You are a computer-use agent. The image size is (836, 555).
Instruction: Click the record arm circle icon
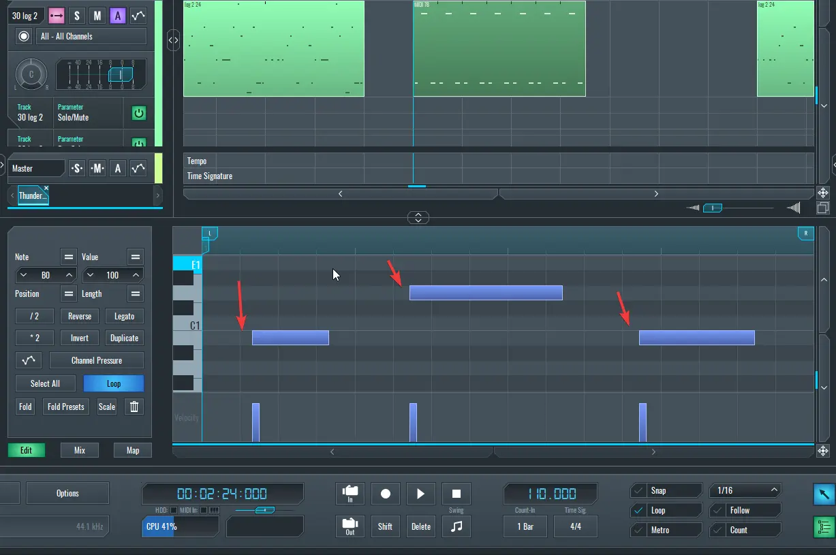tap(24, 36)
